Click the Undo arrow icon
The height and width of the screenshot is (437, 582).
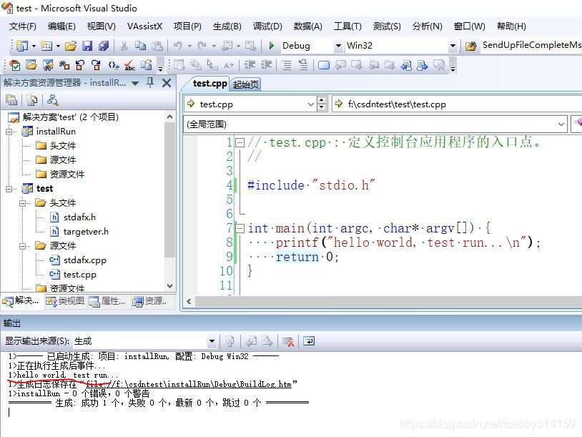[x=178, y=46]
